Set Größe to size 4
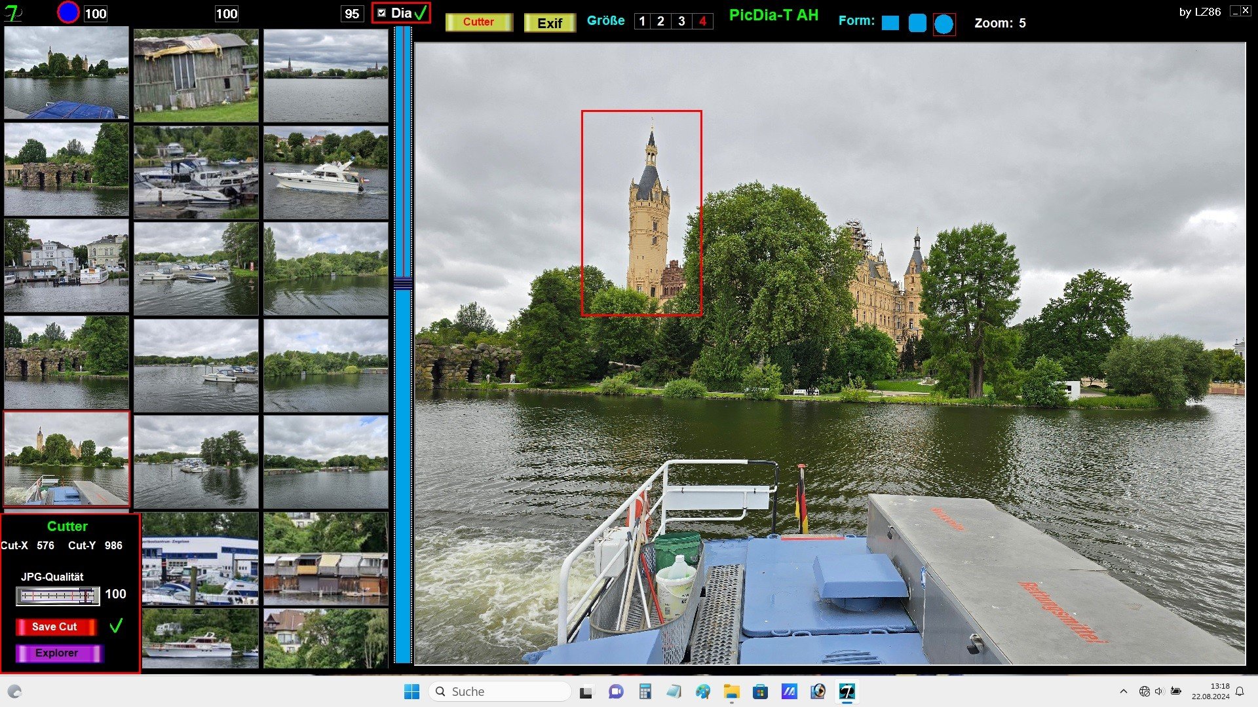The width and height of the screenshot is (1258, 707). tap(702, 22)
